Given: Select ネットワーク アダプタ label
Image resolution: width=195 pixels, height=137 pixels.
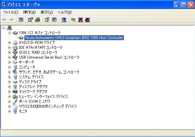Looking at the screenshot, I should 33,92.
